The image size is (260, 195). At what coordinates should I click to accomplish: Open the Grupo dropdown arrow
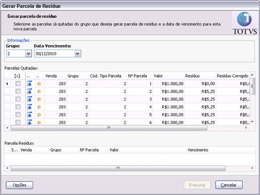click(29, 54)
